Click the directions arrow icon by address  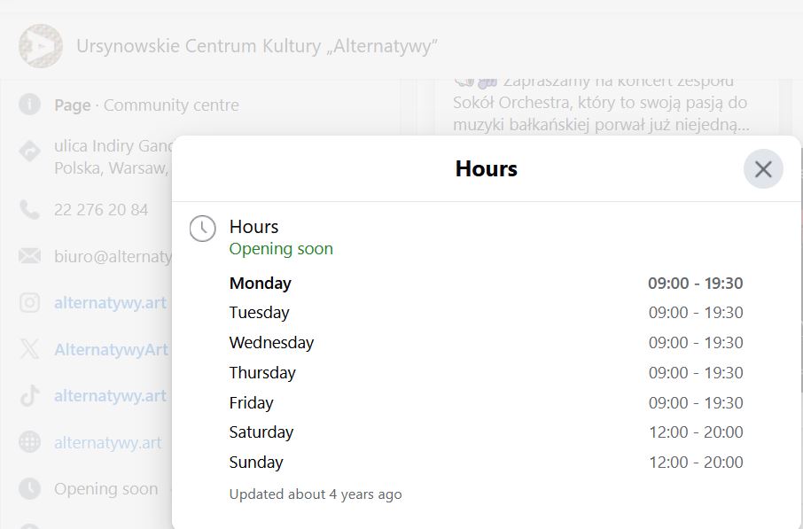tap(30, 151)
